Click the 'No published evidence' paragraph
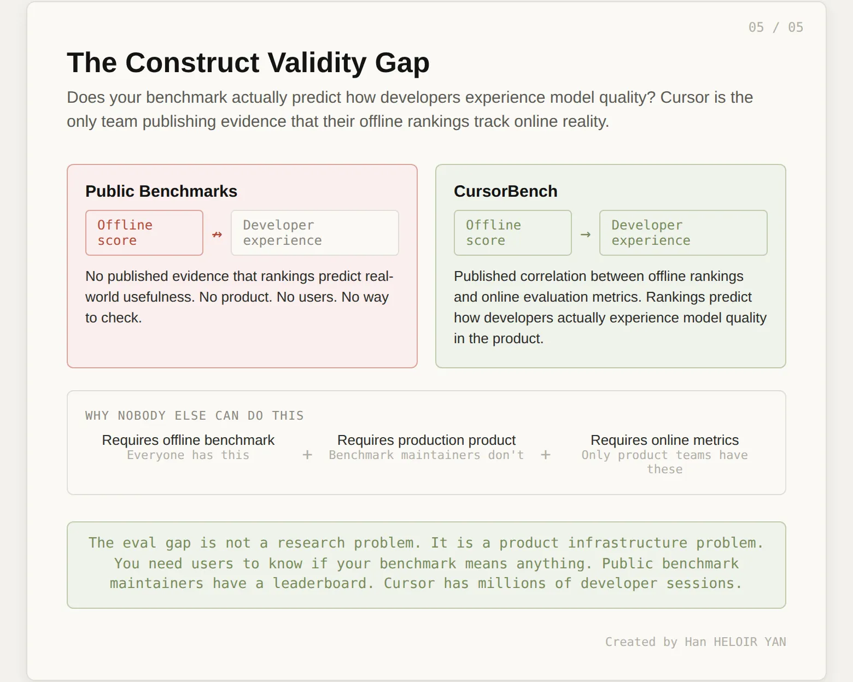Image resolution: width=853 pixels, height=682 pixels. click(239, 297)
